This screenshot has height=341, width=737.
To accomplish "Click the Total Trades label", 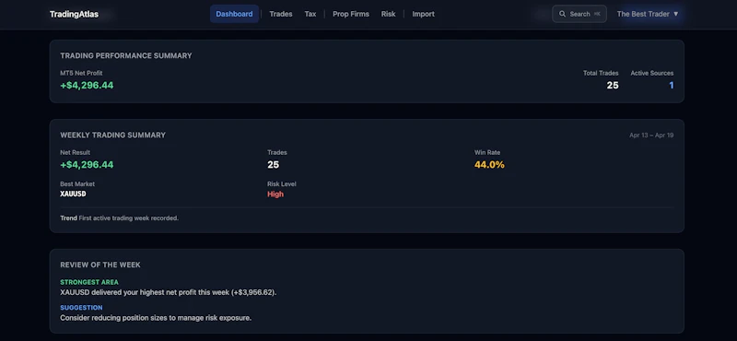I will point(601,74).
